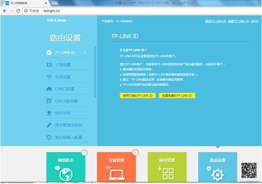The width and height of the screenshot is (262, 184).
Task: Click the 上网设置 laptop icon
Action: click(x=49, y=65)
